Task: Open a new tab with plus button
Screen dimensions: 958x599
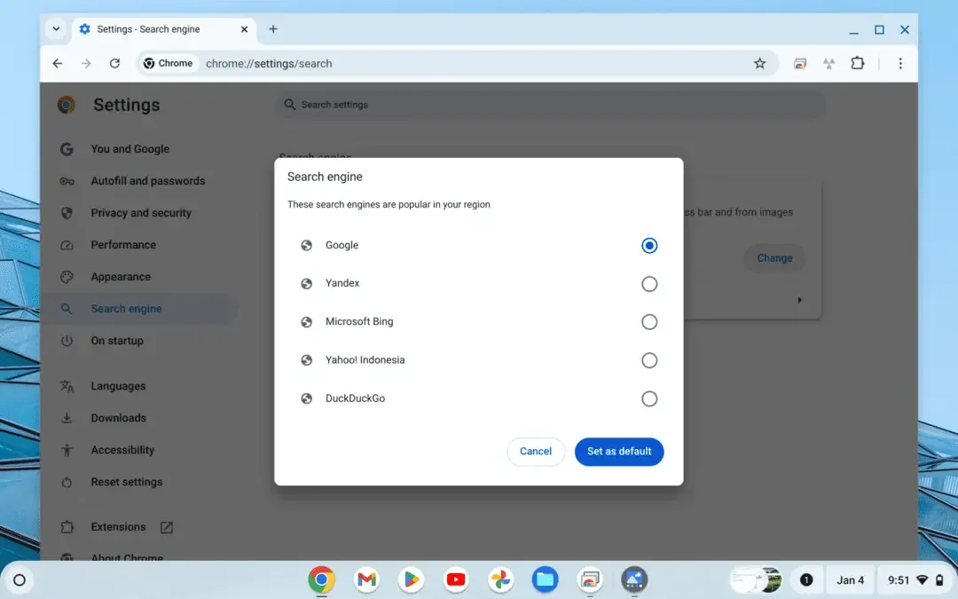Action: coord(273,28)
